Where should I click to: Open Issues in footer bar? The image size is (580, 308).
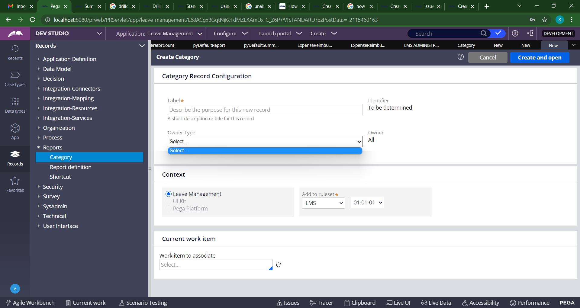288,303
